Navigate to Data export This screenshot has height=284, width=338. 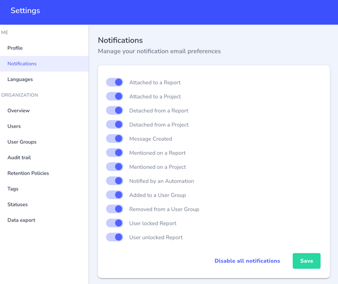point(21,220)
